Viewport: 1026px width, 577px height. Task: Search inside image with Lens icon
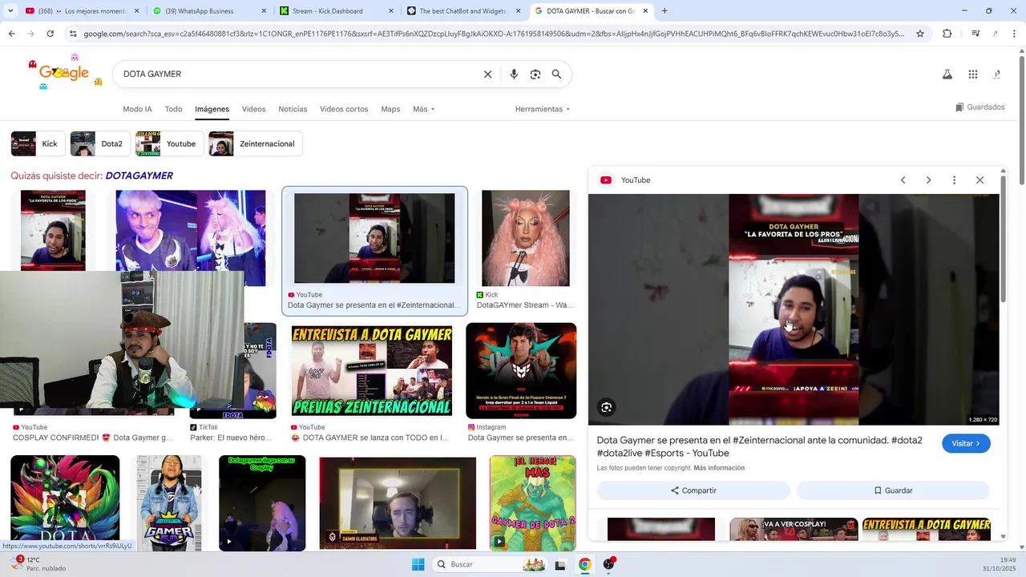coord(607,407)
